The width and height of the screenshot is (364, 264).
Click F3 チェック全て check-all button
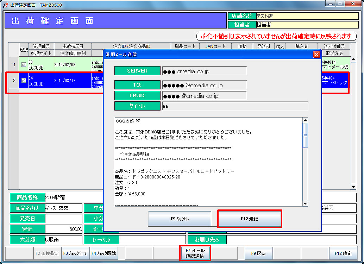76,253
